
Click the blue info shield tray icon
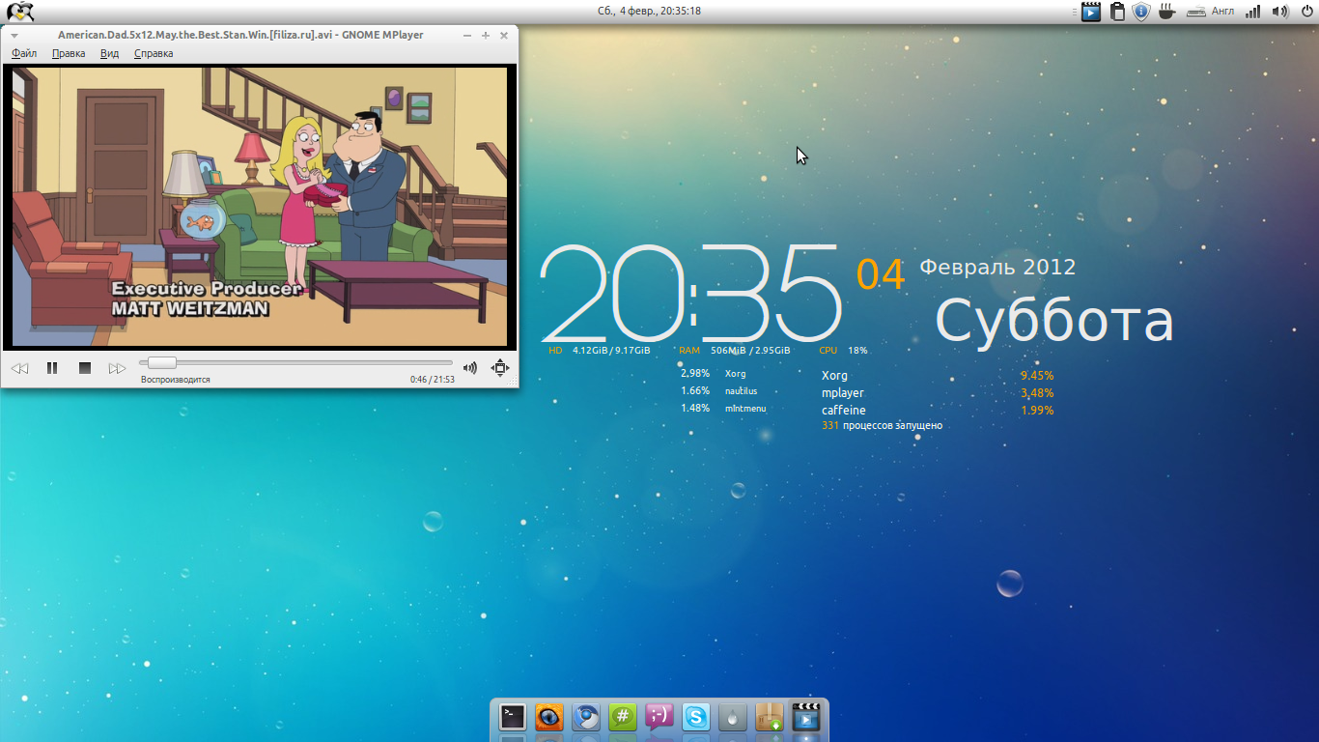pyautogui.click(x=1141, y=12)
